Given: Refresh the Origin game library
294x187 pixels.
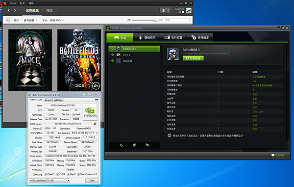Looking at the screenshot, I should pyautogui.click(x=9, y=20).
